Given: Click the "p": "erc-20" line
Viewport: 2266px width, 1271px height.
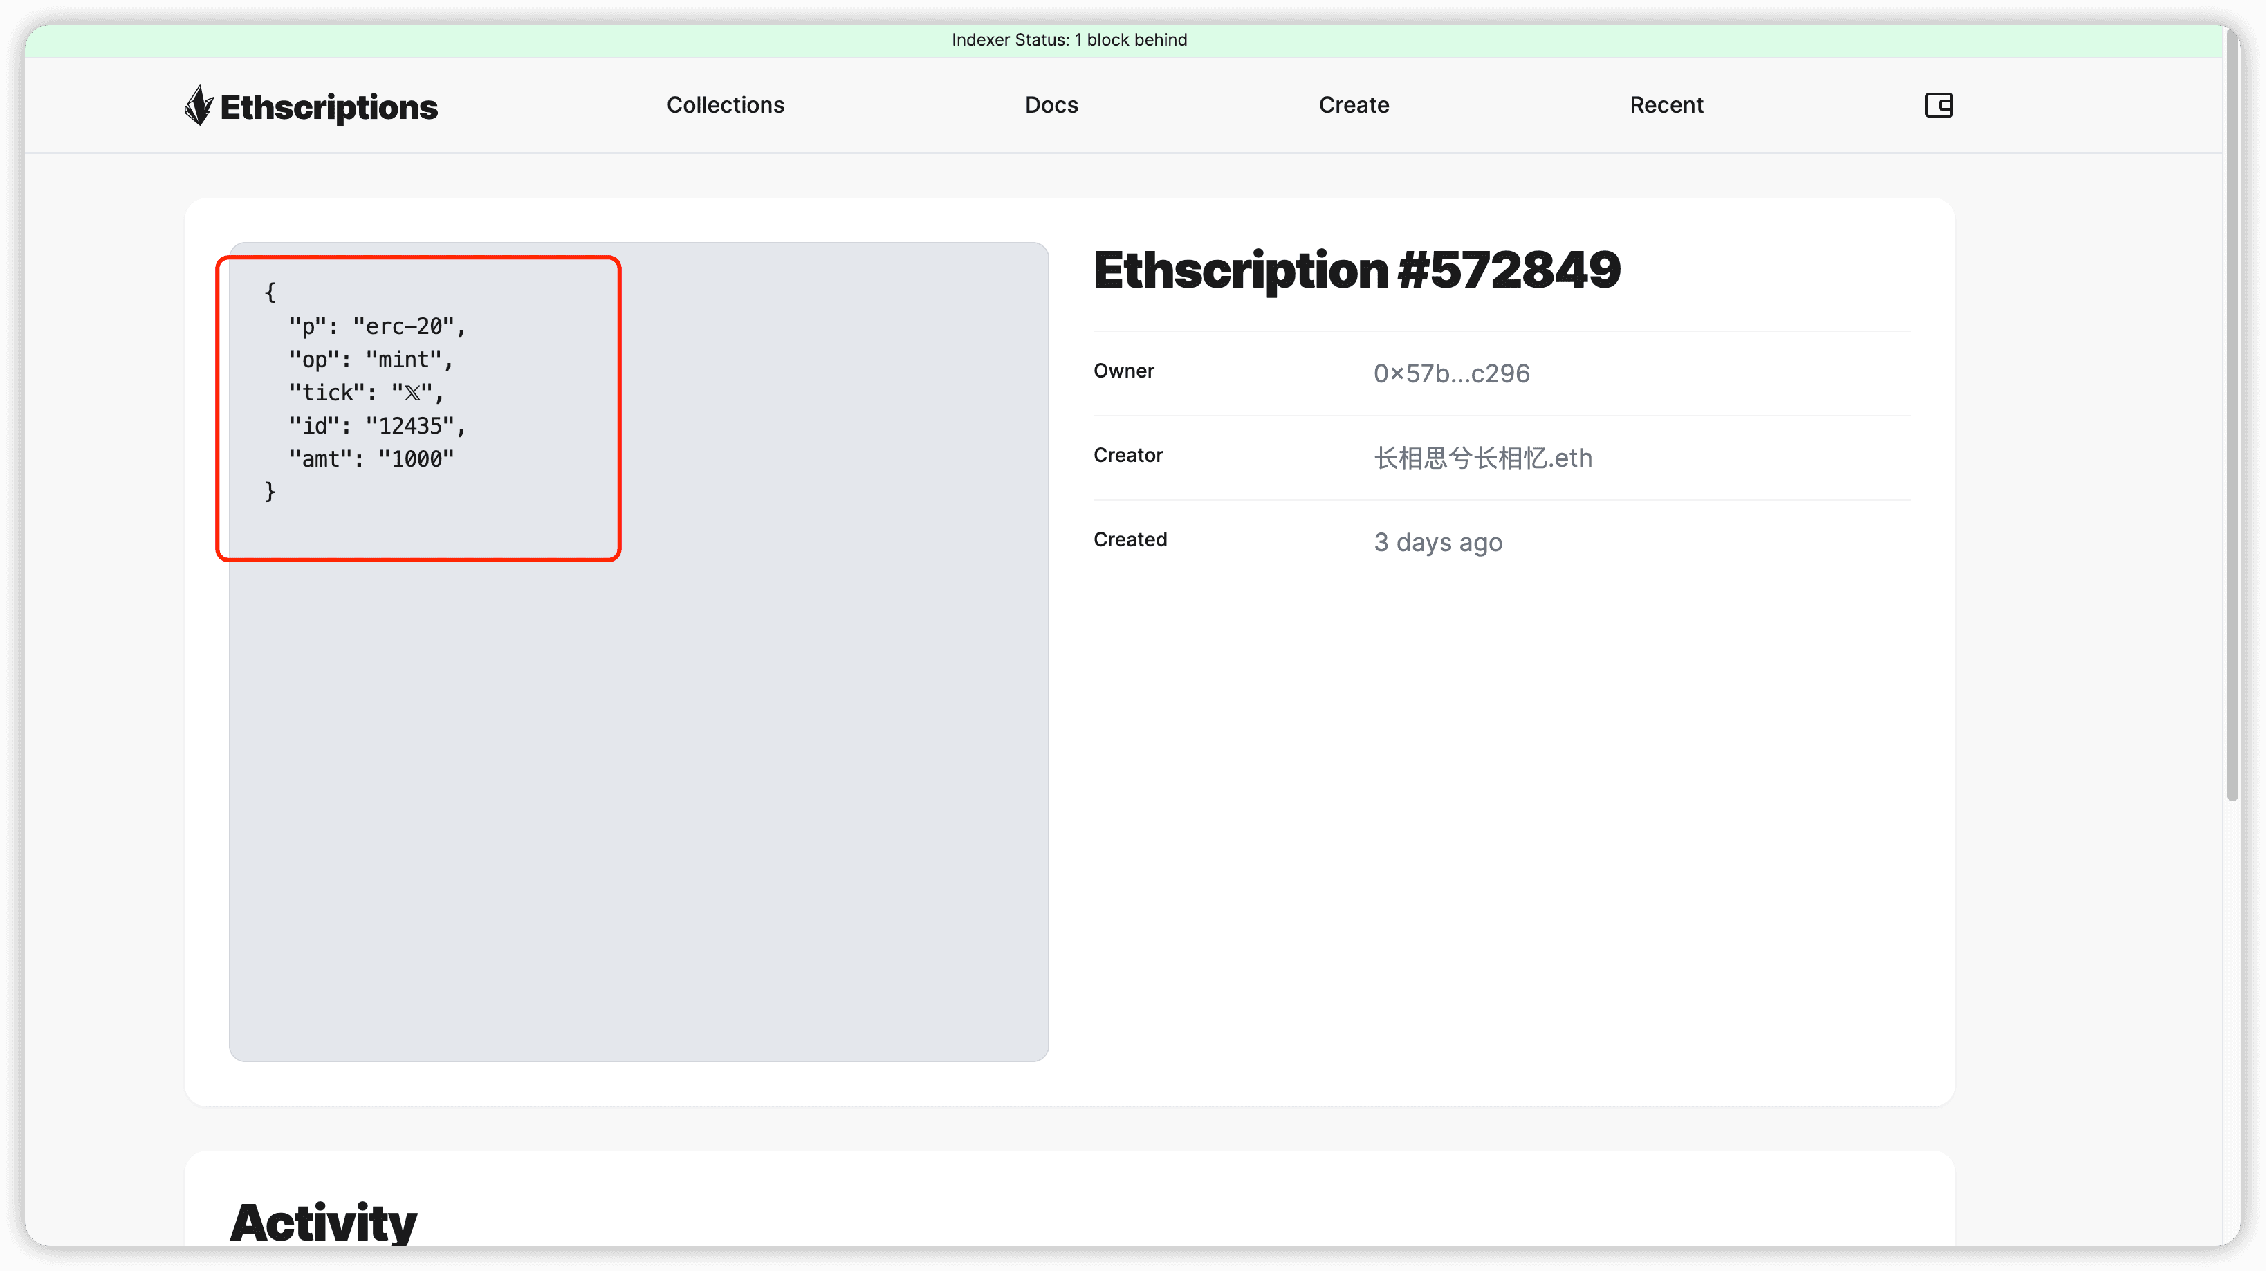Looking at the screenshot, I should pyautogui.click(x=378, y=326).
